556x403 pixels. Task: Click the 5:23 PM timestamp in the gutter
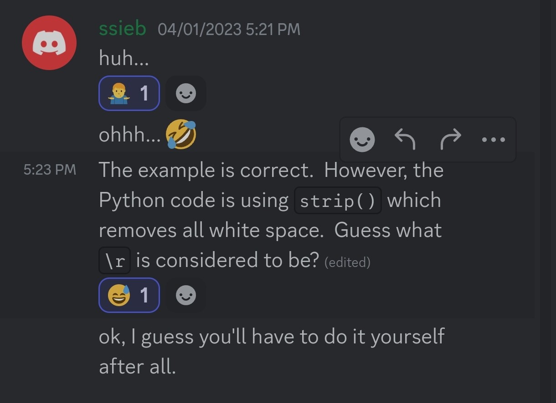[x=50, y=169]
